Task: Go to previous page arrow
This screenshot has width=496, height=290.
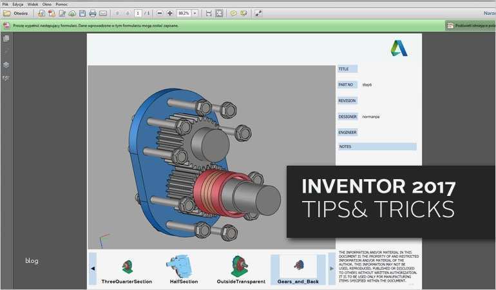Action: [x=117, y=14]
